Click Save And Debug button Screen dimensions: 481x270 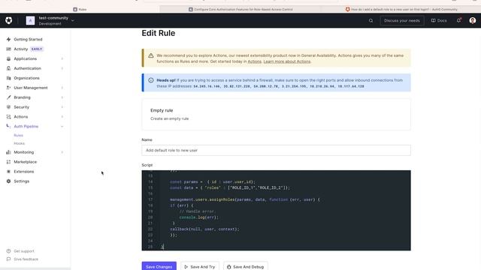(x=246, y=266)
